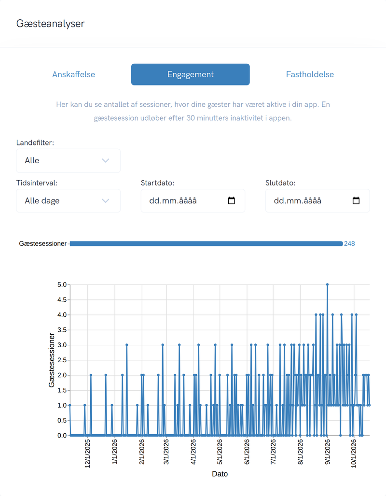
Task: Click the Gæstesessioner legend label
Action: pyautogui.click(x=42, y=243)
